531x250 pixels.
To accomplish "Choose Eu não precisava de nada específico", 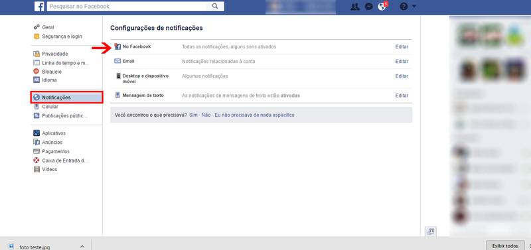I will tap(254, 115).
